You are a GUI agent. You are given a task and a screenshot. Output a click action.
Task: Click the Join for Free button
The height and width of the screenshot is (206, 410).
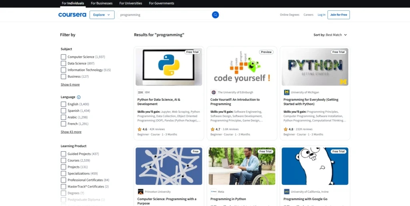pos(339,15)
